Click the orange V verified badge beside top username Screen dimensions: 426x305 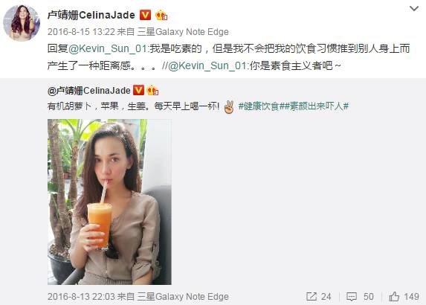pyautogui.click(x=145, y=15)
